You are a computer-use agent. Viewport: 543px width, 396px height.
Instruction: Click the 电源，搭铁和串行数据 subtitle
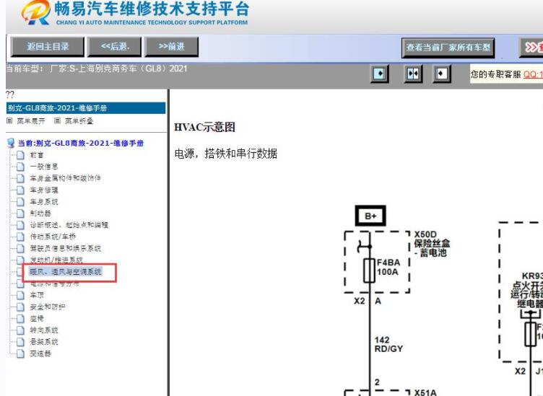pos(226,154)
